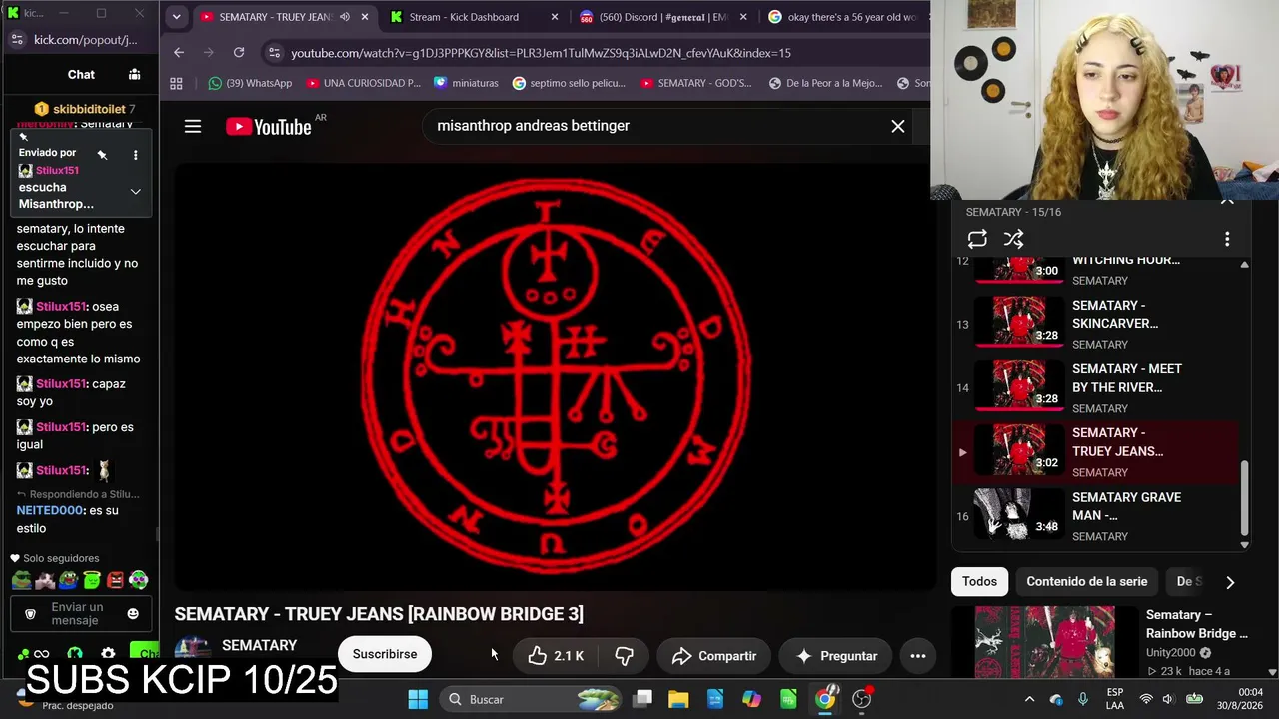Click the playlist scrollbar thumb

1244,498
